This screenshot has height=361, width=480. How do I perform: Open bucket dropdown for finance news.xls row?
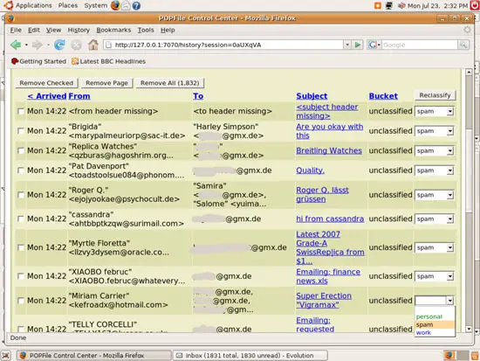click(x=434, y=276)
